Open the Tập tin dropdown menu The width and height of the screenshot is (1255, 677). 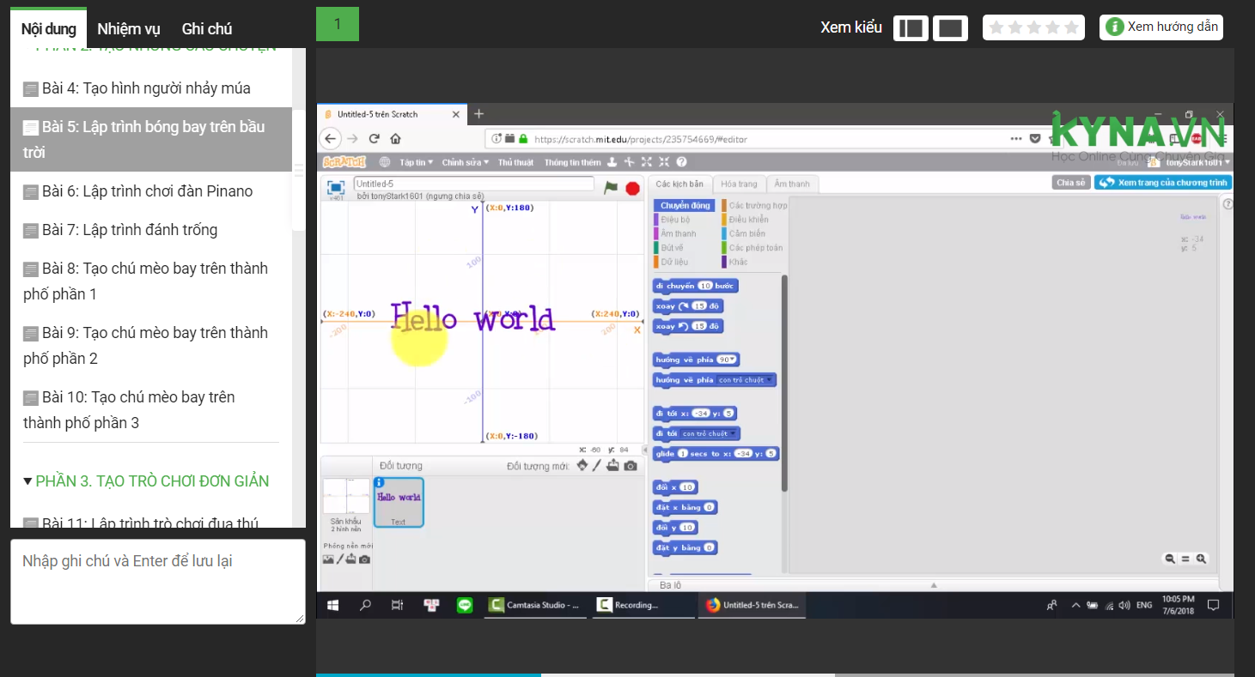coord(416,162)
